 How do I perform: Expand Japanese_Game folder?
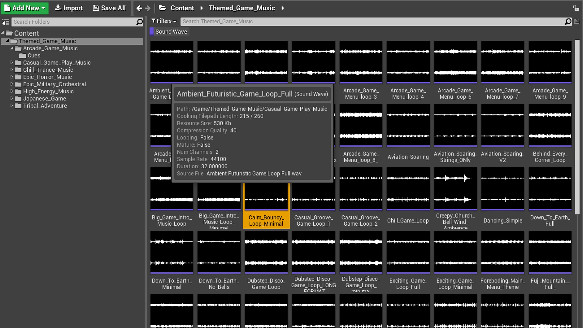pyautogui.click(x=12, y=98)
